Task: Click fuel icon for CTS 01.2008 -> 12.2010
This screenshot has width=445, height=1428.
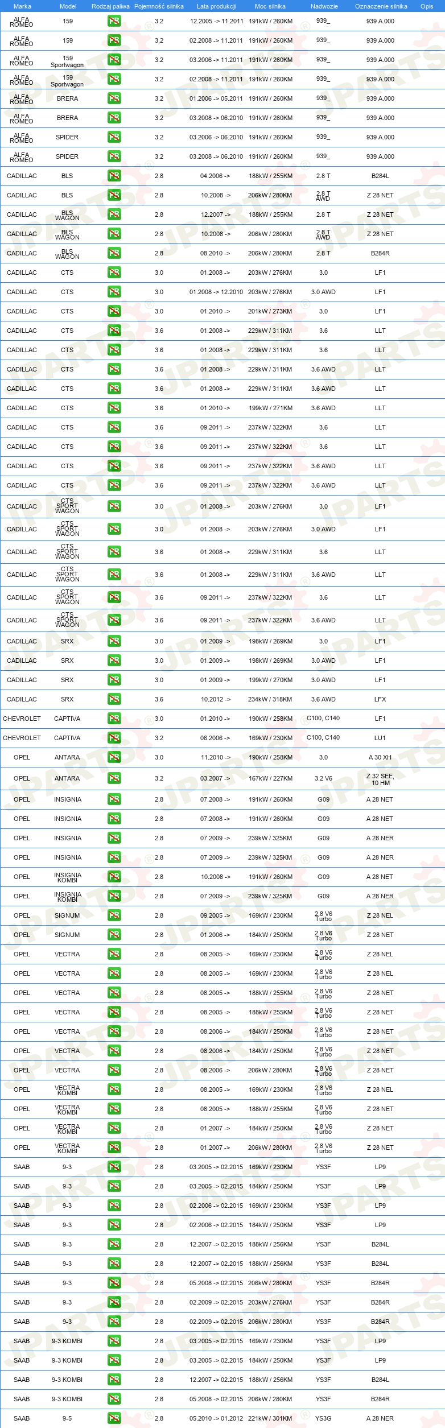Action: [x=114, y=292]
